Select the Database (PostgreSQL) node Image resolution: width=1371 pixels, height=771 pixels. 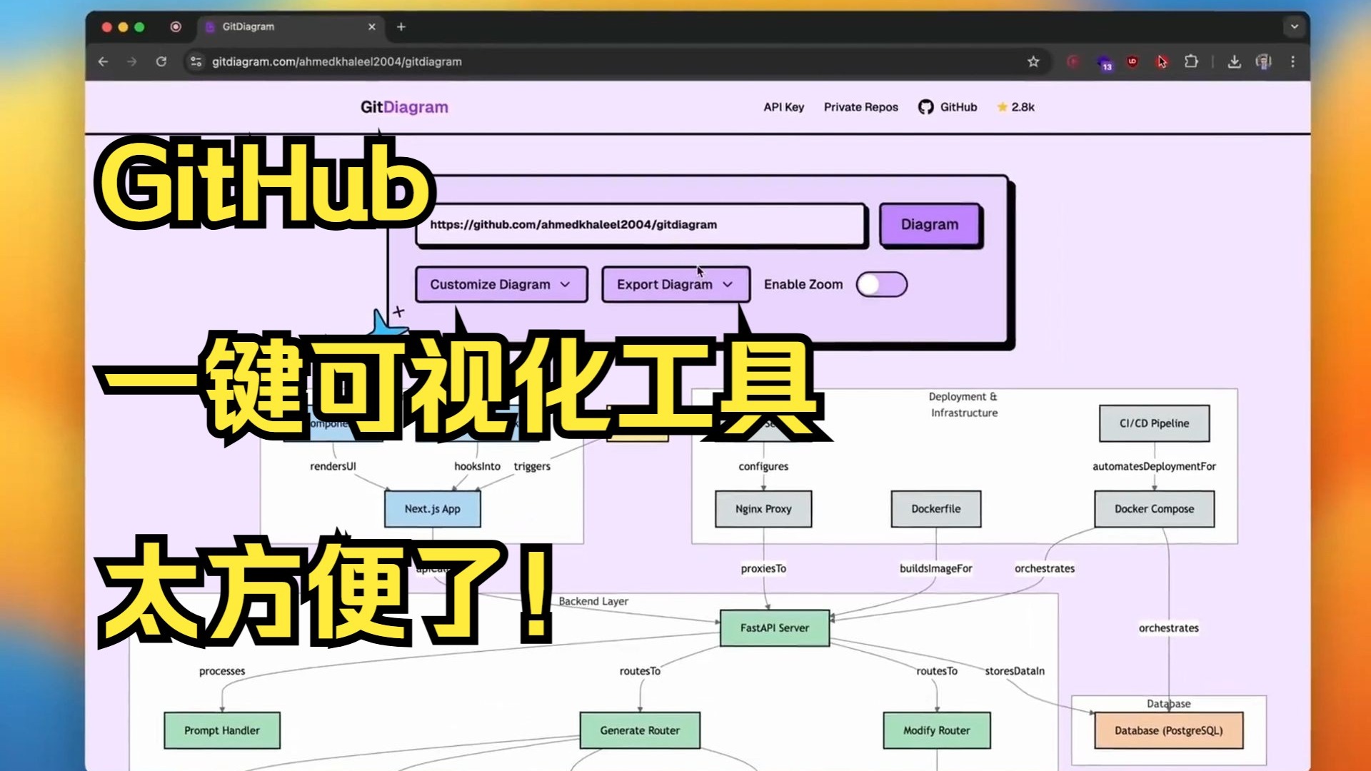(1168, 730)
